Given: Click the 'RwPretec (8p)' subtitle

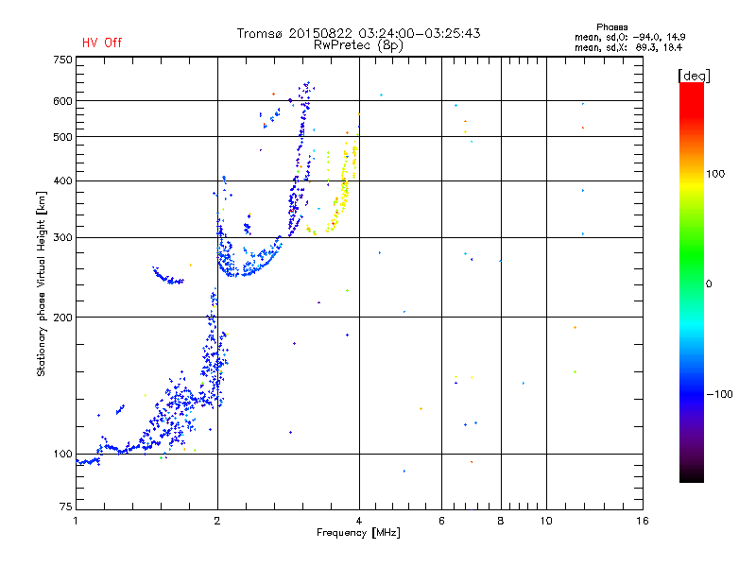Looking at the screenshot, I should click(358, 45).
